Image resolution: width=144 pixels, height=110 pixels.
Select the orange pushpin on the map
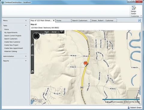pos(85,64)
